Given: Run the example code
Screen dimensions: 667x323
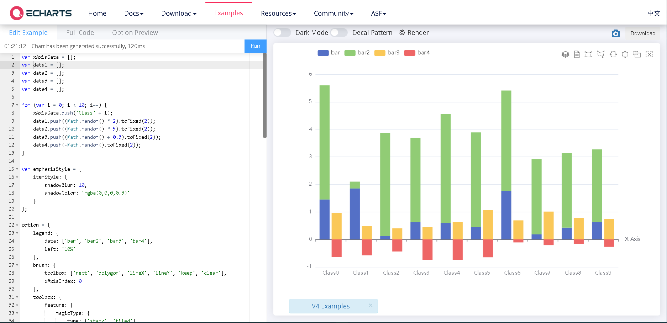Looking at the screenshot, I should click(255, 46).
